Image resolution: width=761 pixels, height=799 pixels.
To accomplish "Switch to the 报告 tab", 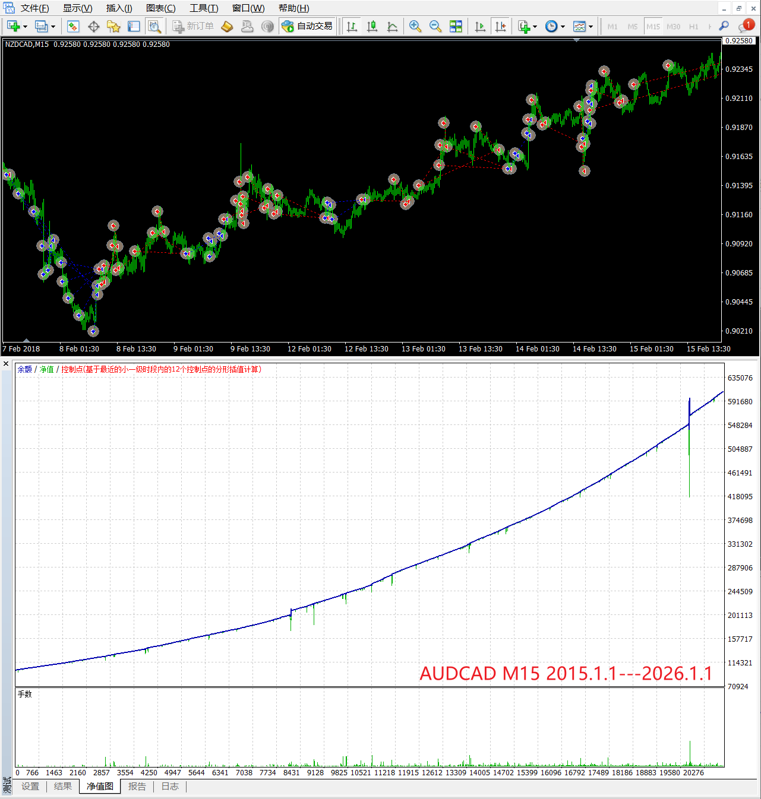I will coord(137,787).
